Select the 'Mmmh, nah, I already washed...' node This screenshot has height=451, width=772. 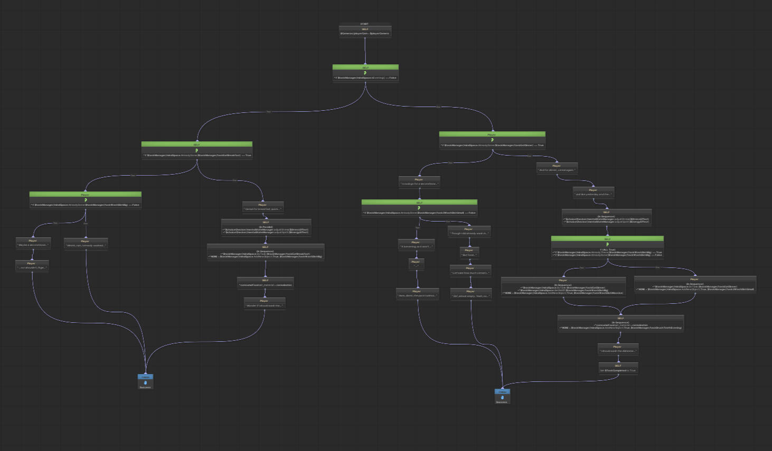[86, 243]
